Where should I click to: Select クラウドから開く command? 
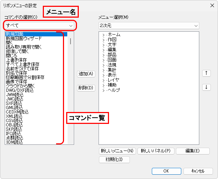click(x=36, y=86)
